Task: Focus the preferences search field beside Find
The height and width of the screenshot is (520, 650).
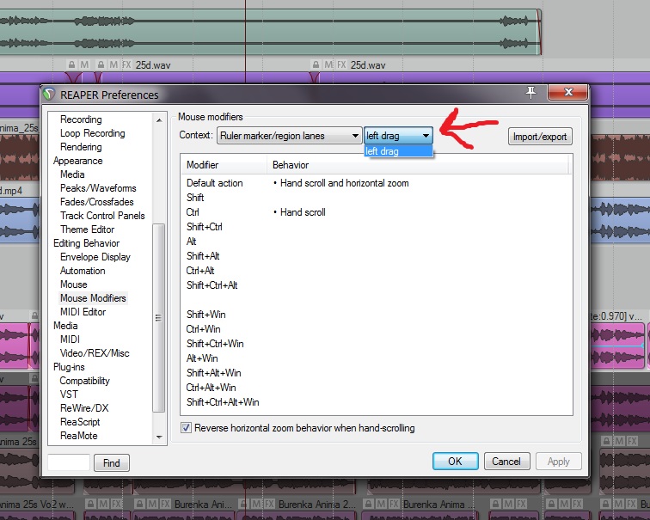Action: (x=69, y=462)
